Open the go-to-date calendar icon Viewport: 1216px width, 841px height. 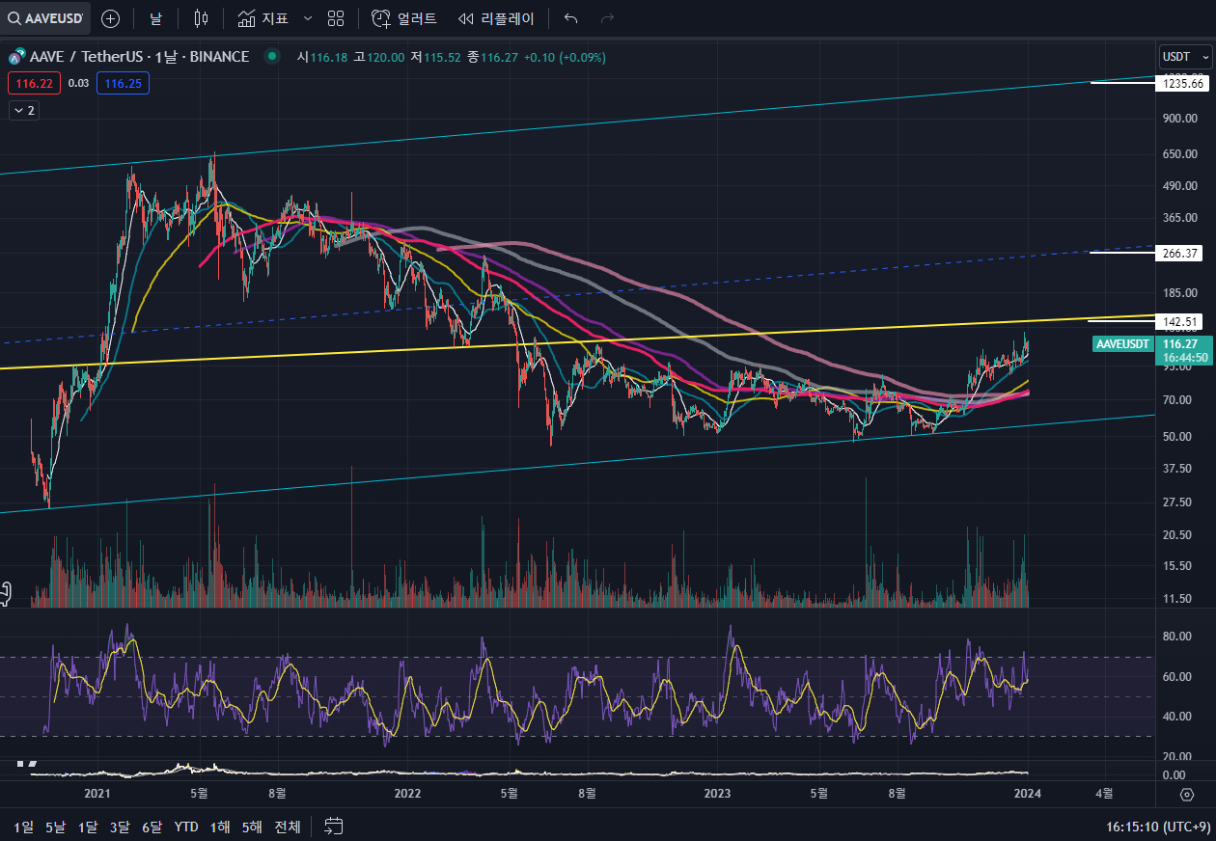(x=334, y=826)
